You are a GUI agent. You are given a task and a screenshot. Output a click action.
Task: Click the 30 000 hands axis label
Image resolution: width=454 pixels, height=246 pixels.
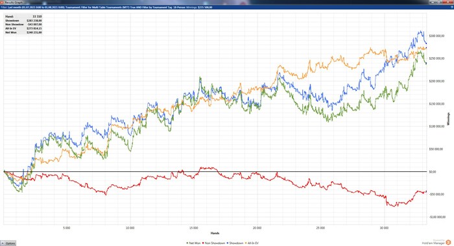384,228
